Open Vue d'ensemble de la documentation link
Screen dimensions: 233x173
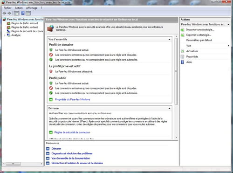point(71,158)
